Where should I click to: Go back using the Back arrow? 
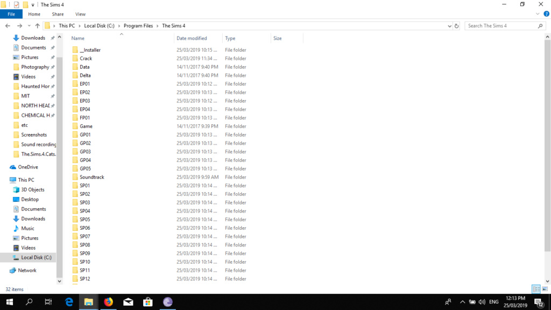8,26
